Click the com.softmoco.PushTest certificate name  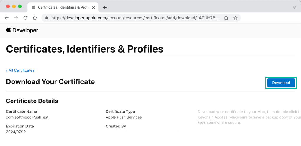(x=27, y=117)
